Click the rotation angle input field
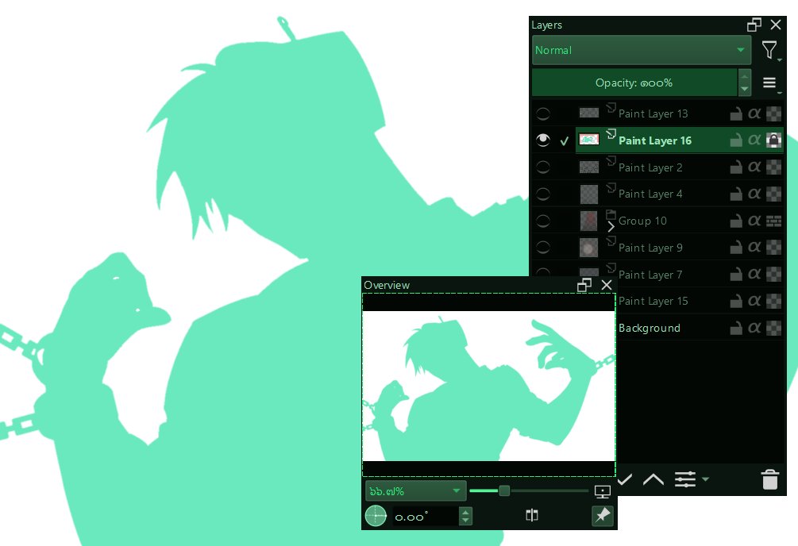The width and height of the screenshot is (798, 546). [x=425, y=516]
